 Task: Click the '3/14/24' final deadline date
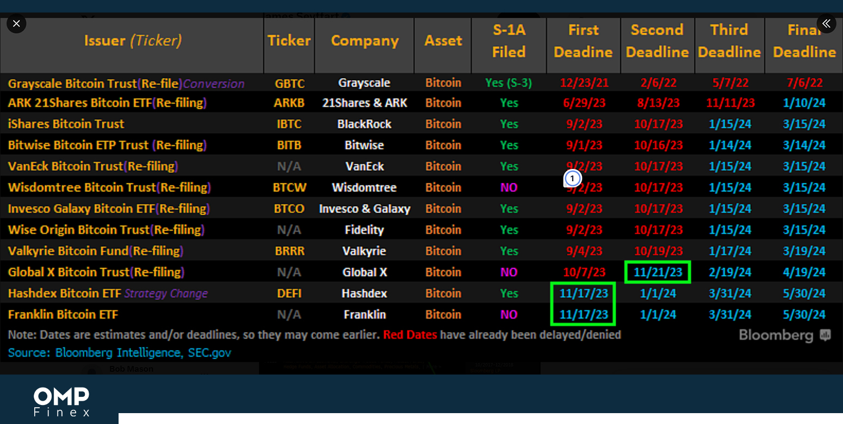[x=804, y=145]
